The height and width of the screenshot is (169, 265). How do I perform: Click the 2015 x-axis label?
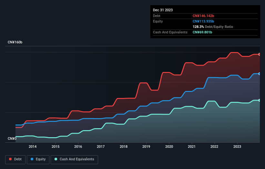pos(56,147)
